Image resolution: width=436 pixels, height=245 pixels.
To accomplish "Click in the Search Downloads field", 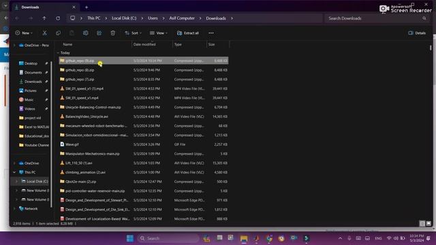I will 377,18.
